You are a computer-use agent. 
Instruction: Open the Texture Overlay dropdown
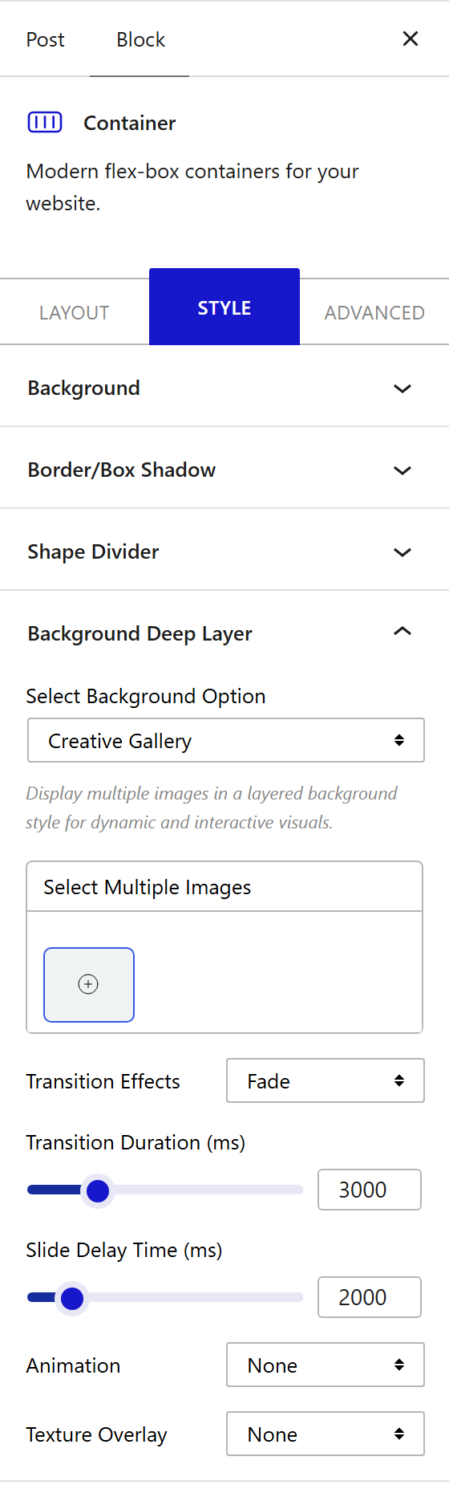click(x=326, y=1434)
